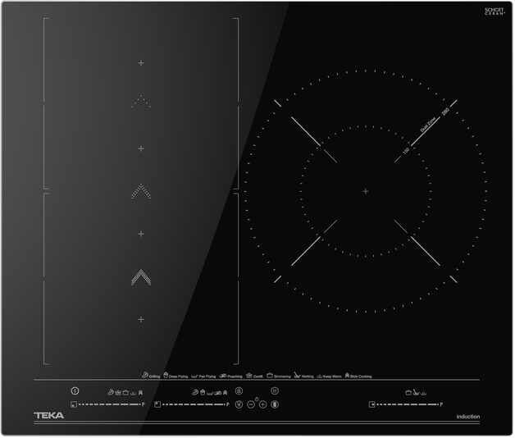This screenshot has width=515, height=438.
Task: Tap Power boost P on the left slider
Action: (144, 404)
